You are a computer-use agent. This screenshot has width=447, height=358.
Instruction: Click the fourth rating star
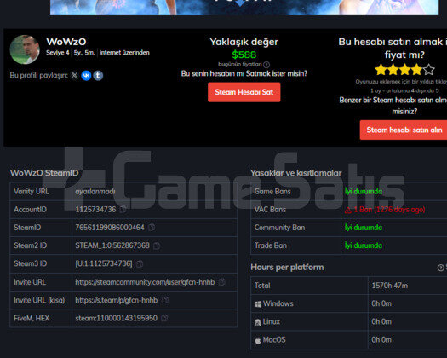click(x=417, y=69)
